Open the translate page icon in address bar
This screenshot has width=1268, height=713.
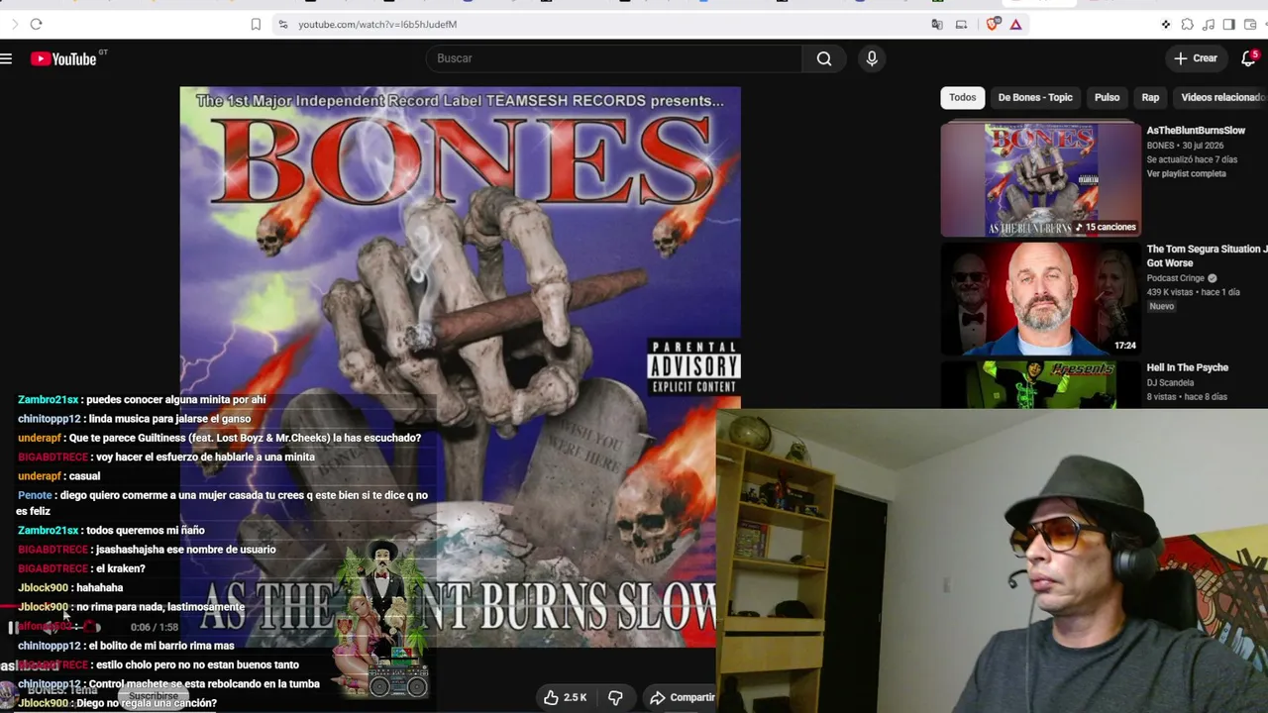click(x=937, y=24)
